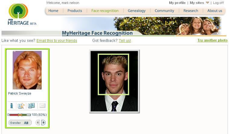Click the photo collage icon in the match card
The height and width of the screenshot is (134, 229).
click(21, 106)
